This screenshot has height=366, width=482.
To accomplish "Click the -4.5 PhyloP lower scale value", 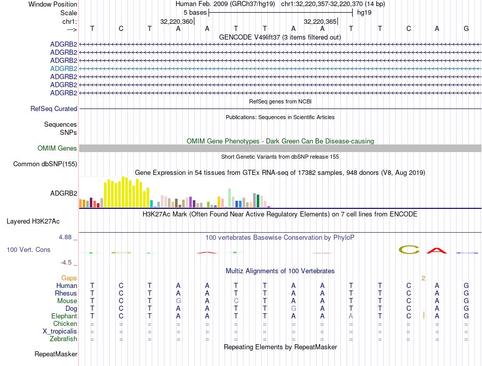I will (x=66, y=263).
